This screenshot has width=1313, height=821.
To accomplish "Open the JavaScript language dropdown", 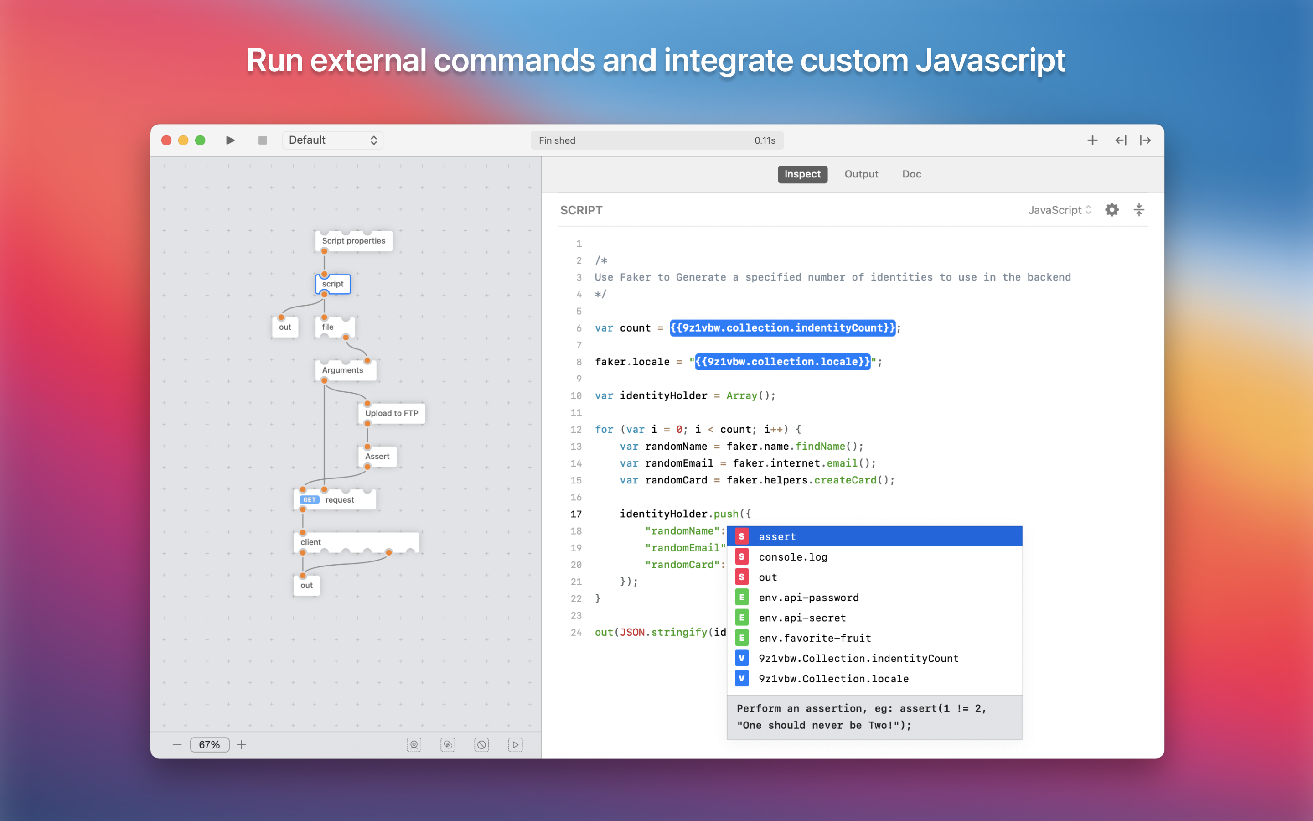I will coord(1060,210).
